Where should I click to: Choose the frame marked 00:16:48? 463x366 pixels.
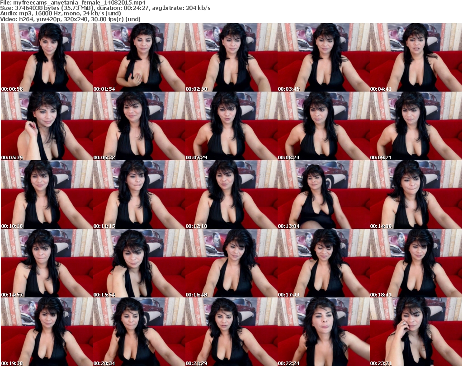coord(231,264)
